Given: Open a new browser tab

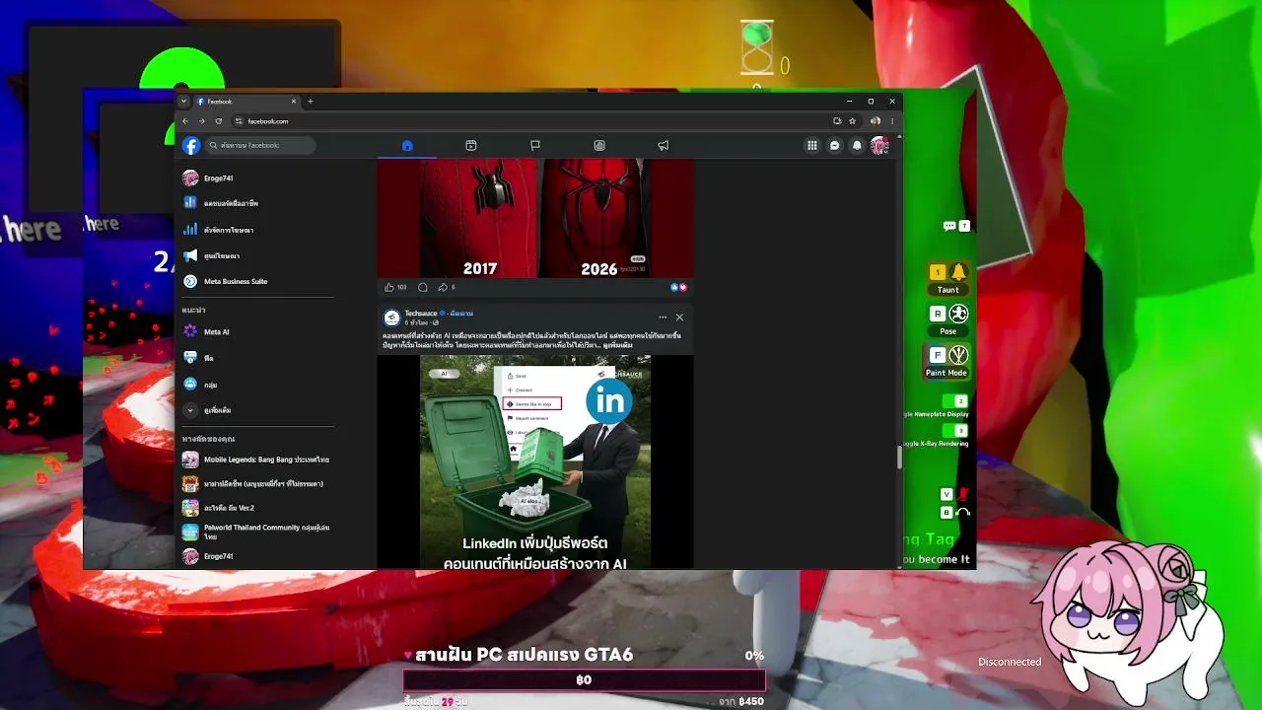Looking at the screenshot, I should click(x=311, y=102).
